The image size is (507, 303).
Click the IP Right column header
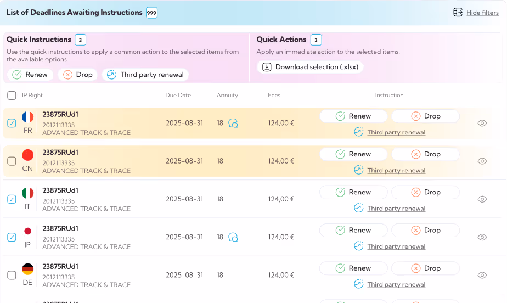point(32,95)
